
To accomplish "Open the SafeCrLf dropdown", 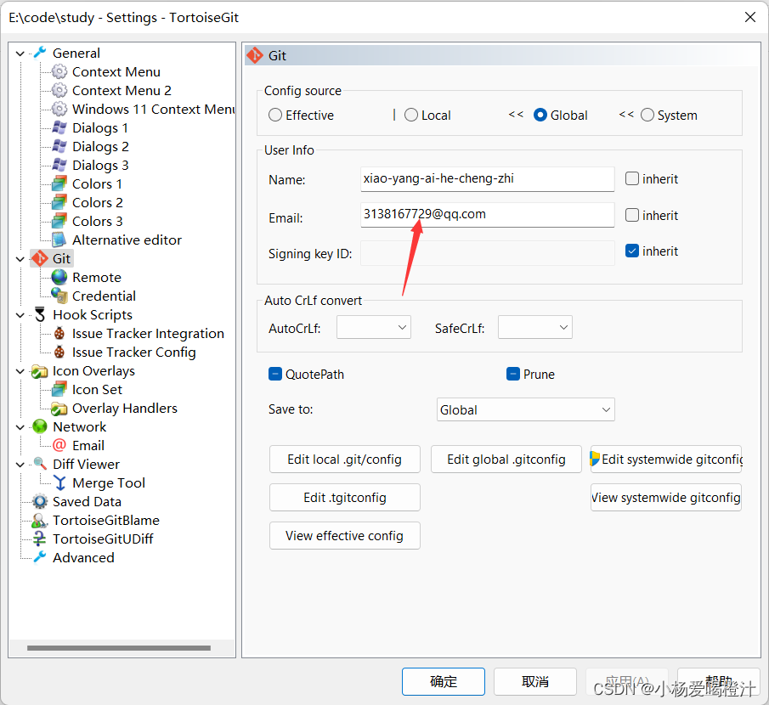I will (535, 328).
